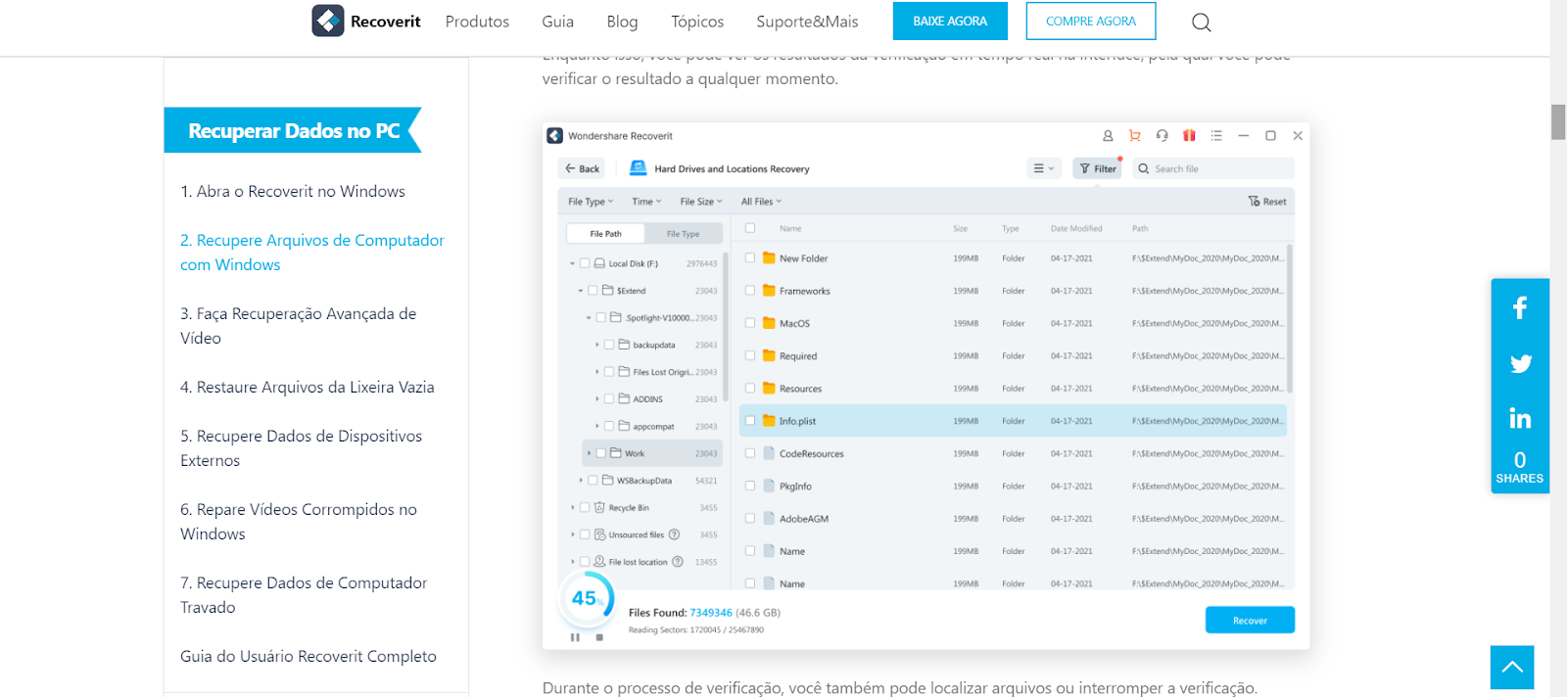Check the MacOS row checkbox
Viewport: 1567px width, 697px height.
pyautogui.click(x=750, y=323)
